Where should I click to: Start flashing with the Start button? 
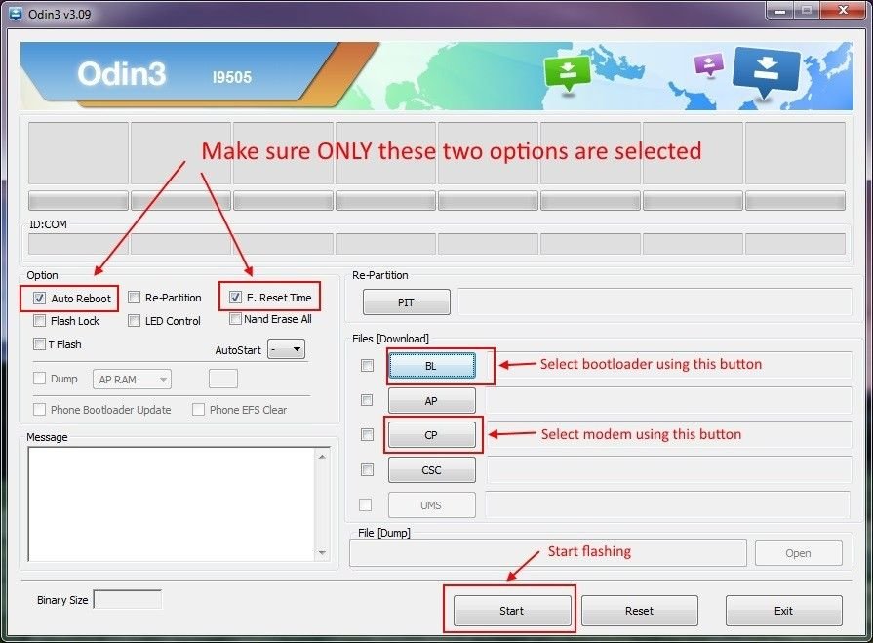click(x=512, y=611)
